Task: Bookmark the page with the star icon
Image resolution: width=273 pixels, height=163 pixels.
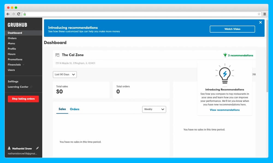Action: 259,14
